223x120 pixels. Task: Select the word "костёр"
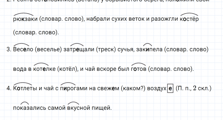pos(189,19)
